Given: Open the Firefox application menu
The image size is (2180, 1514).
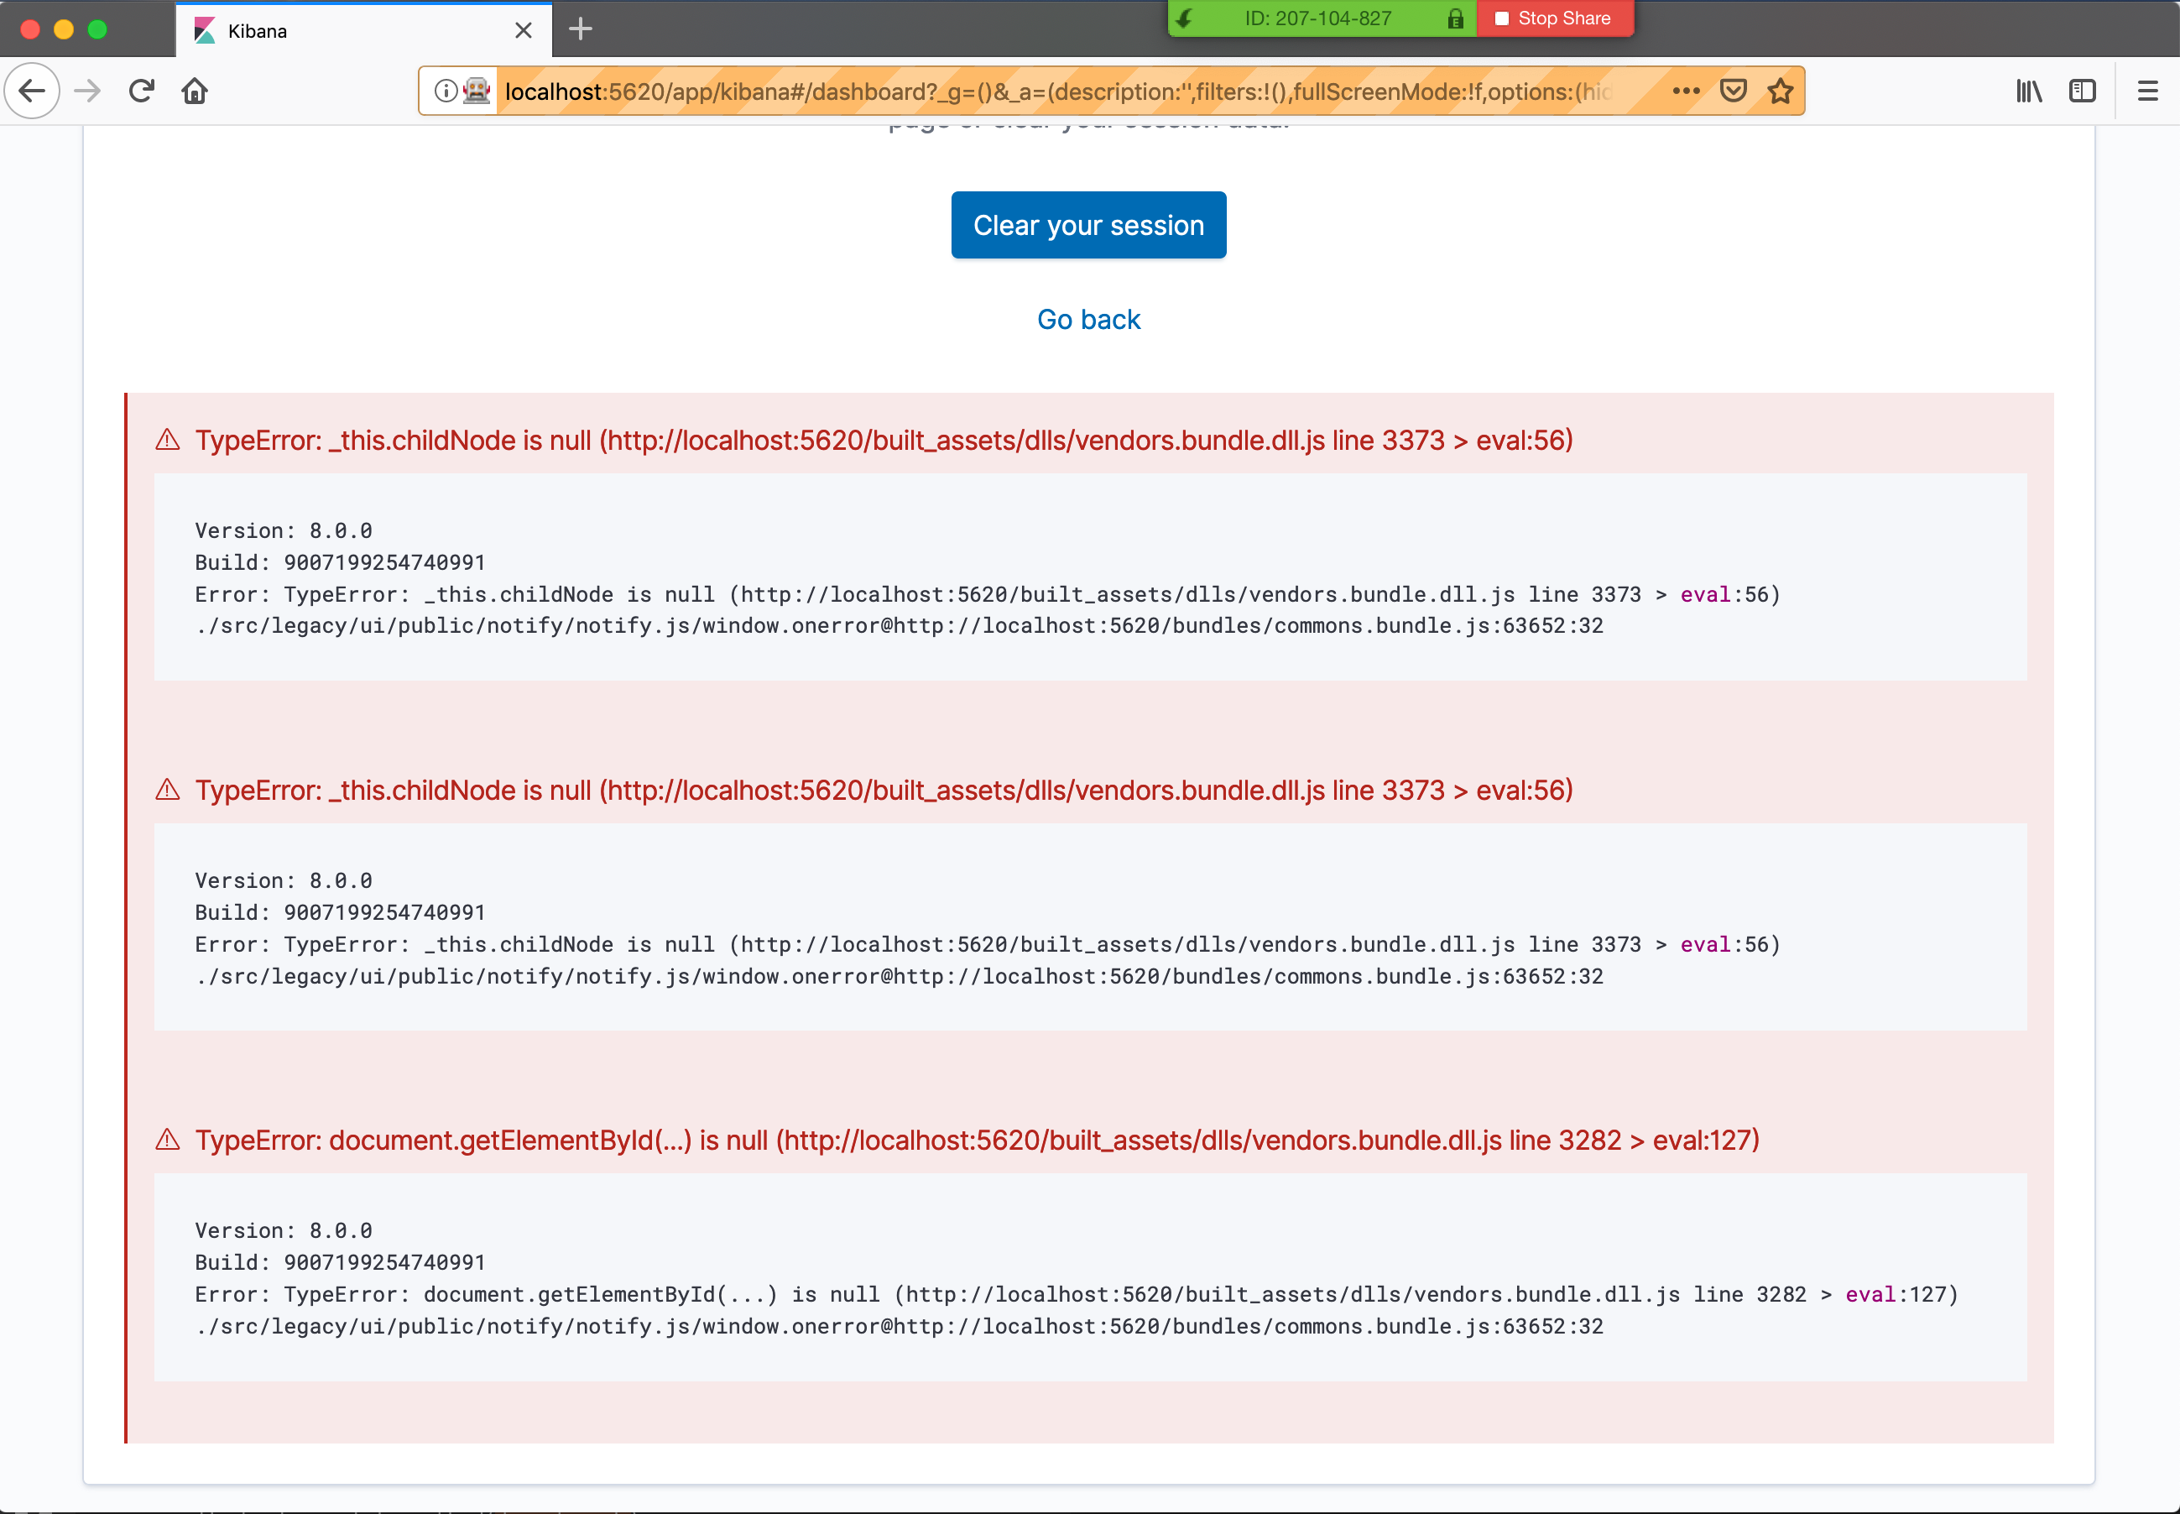Looking at the screenshot, I should click(x=2148, y=90).
